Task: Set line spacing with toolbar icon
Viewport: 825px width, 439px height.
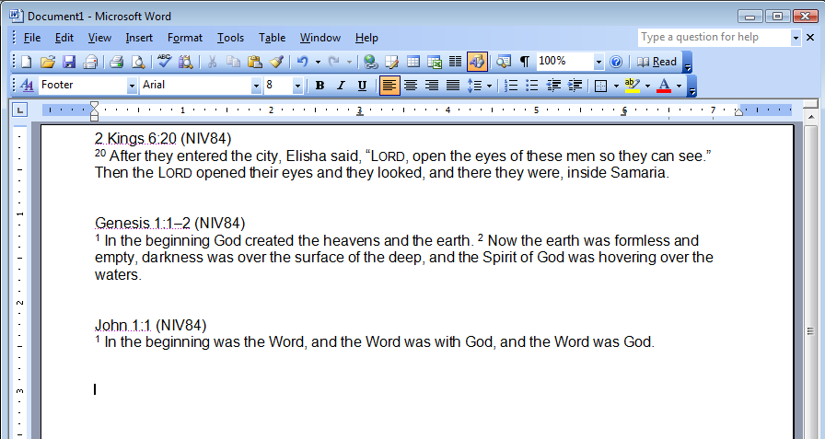Action: point(474,86)
